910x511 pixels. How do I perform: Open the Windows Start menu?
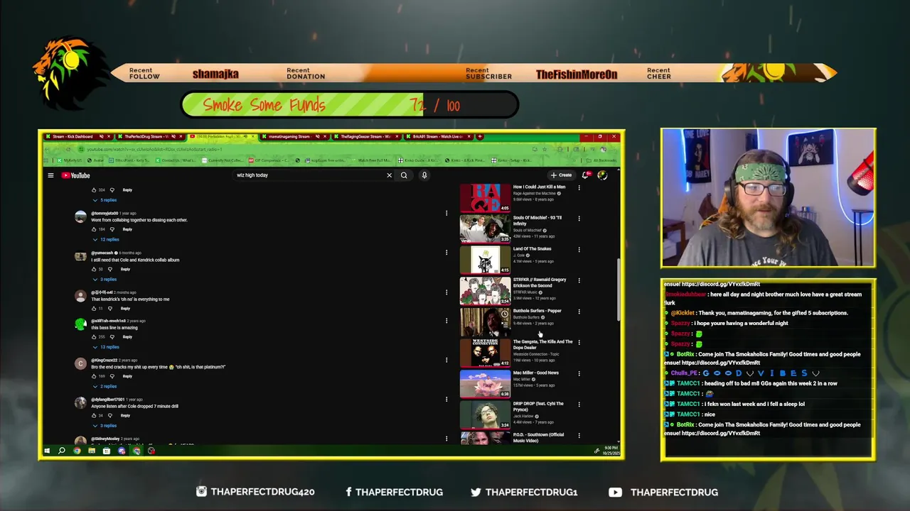[47, 451]
